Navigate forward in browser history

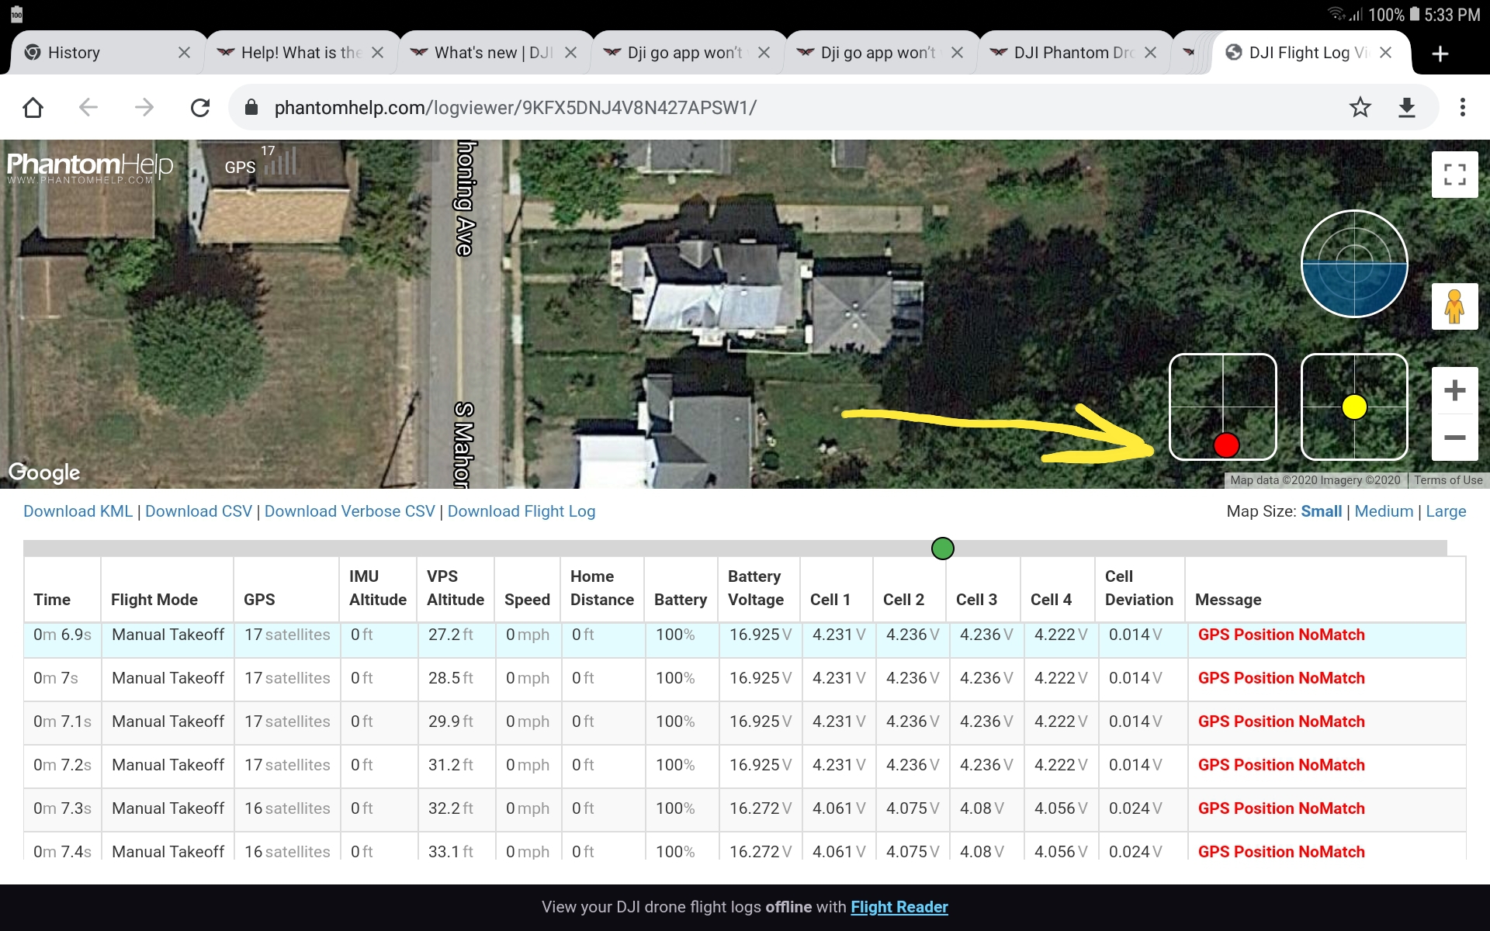144,107
